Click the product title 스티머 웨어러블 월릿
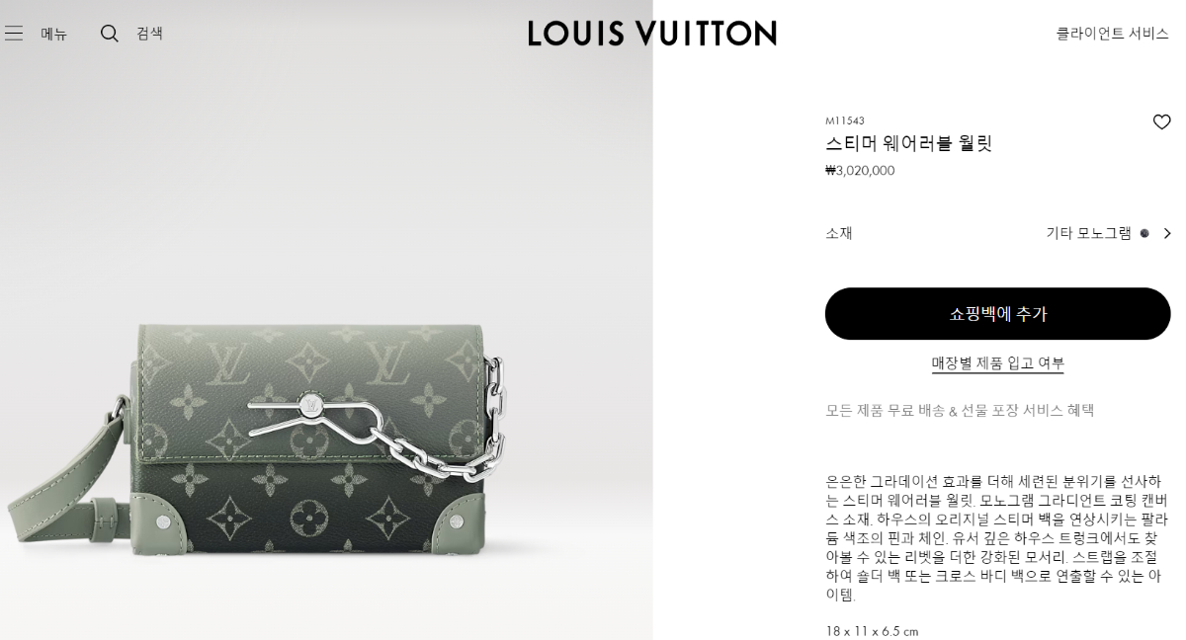Viewport: 1186px width, 640px height. [908, 143]
